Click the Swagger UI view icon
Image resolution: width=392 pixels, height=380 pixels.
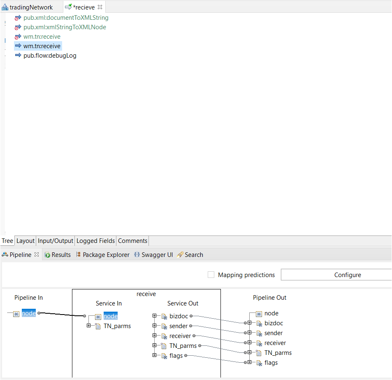click(x=136, y=254)
